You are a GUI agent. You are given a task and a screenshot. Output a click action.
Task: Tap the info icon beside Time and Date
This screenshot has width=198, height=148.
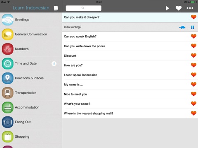click(x=54, y=64)
